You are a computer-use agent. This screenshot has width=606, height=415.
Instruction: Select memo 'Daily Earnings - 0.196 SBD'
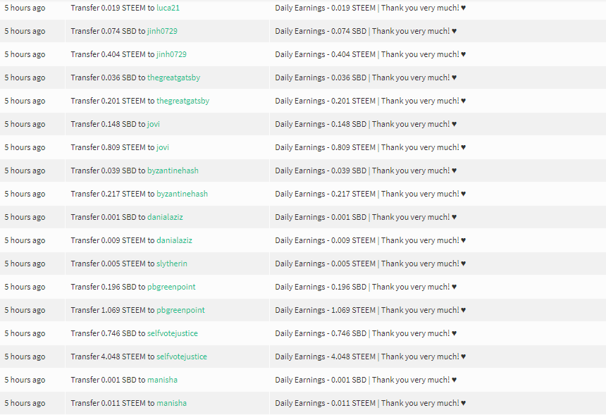[x=321, y=287]
